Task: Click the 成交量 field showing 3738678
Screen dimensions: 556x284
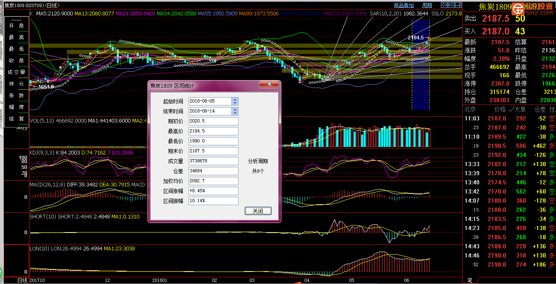Action: pyautogui.click(x=214, y=161)
